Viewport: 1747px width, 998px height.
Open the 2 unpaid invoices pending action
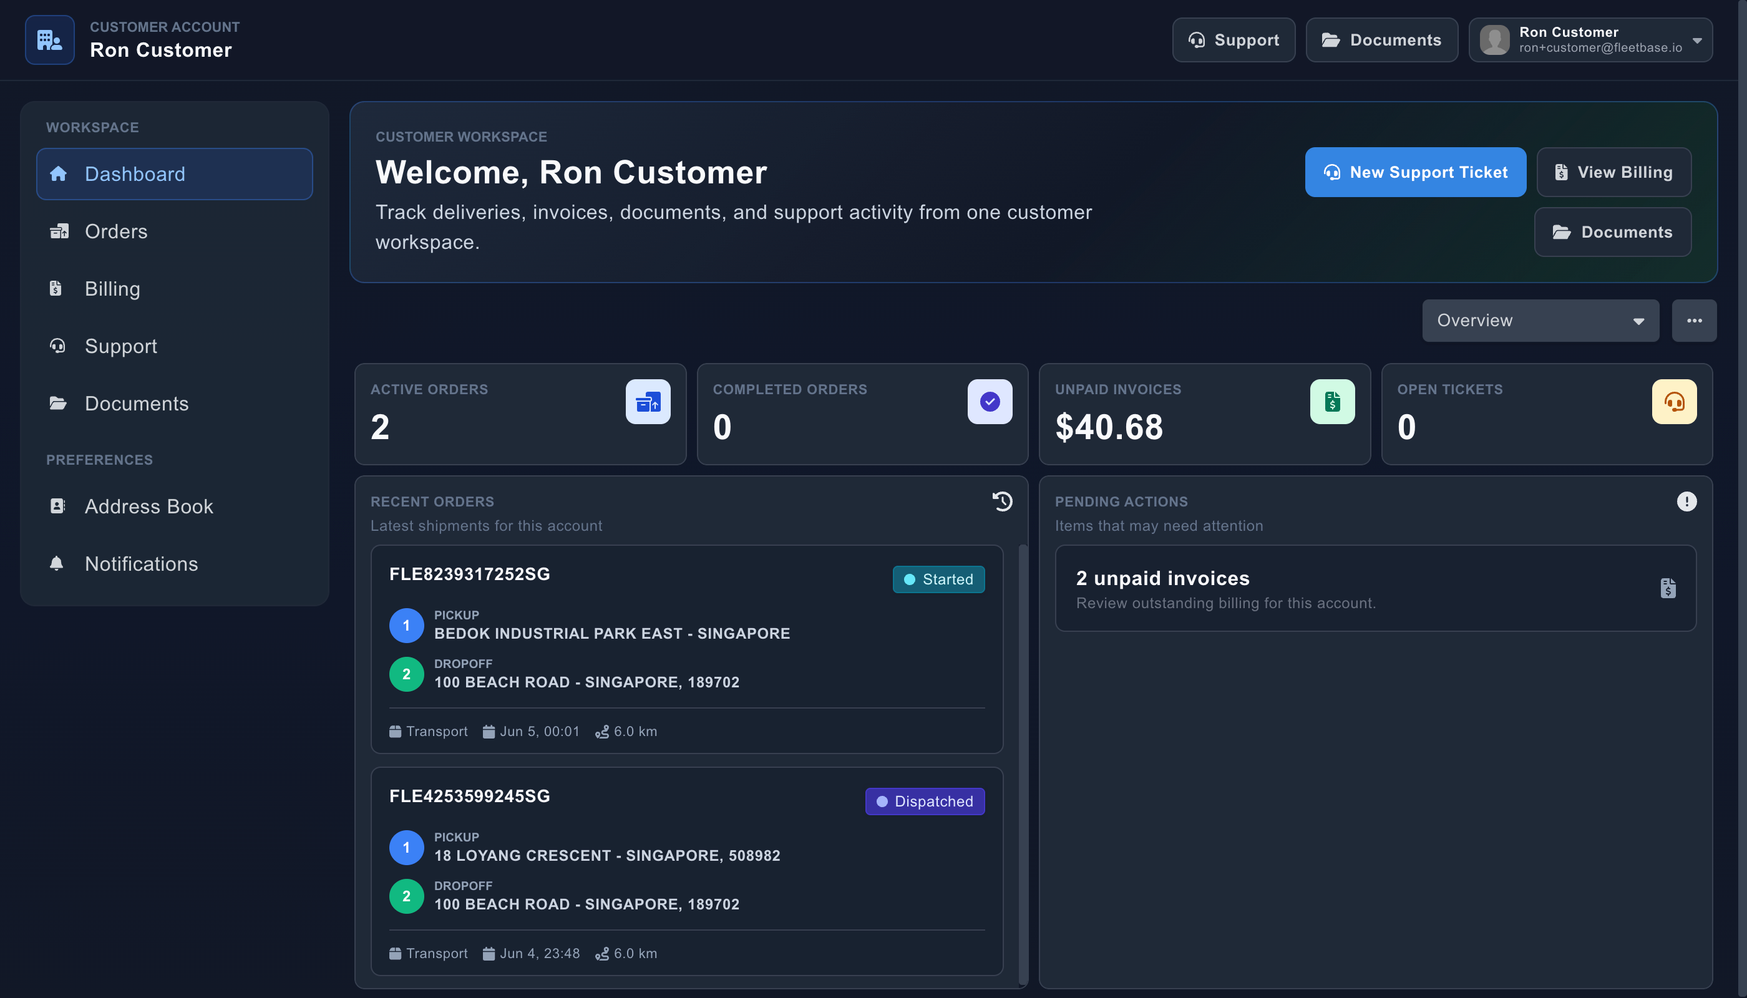click(1375, 589)
